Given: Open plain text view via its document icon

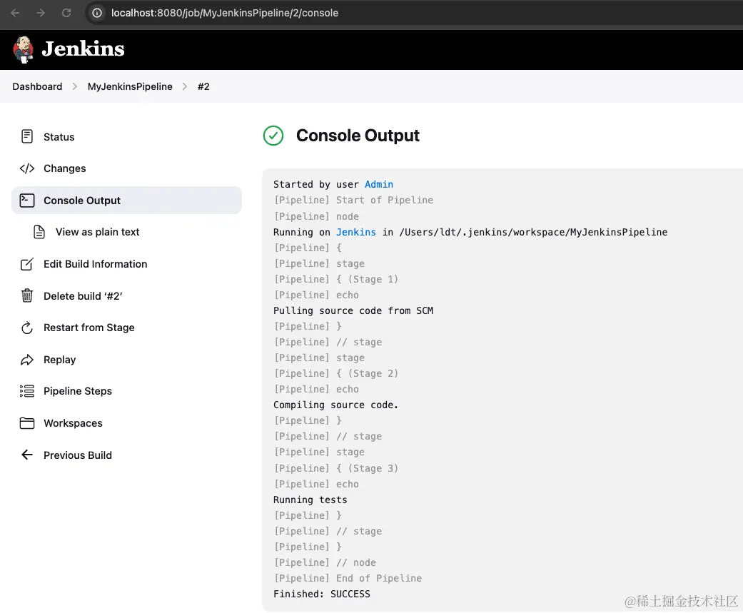Looking at the screenshot, I should pyautogui.click(x=39, y=232).
